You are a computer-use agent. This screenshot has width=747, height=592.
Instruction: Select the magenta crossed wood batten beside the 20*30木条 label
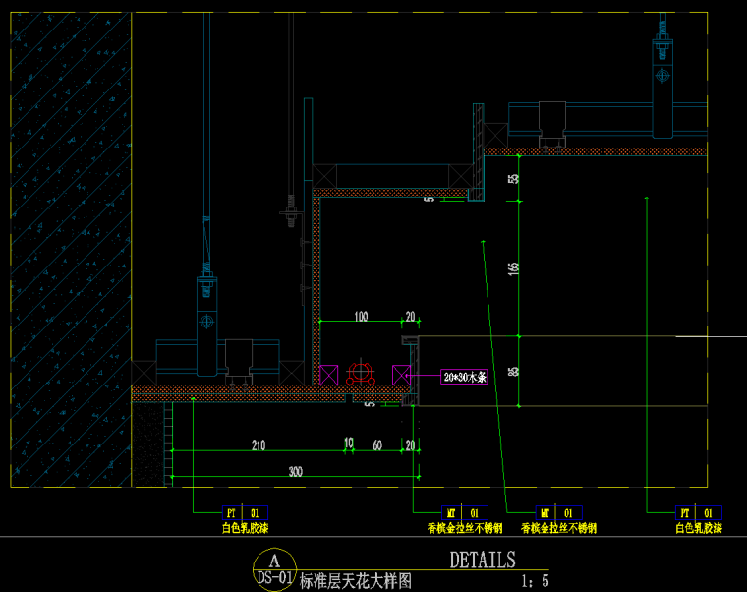401,374
